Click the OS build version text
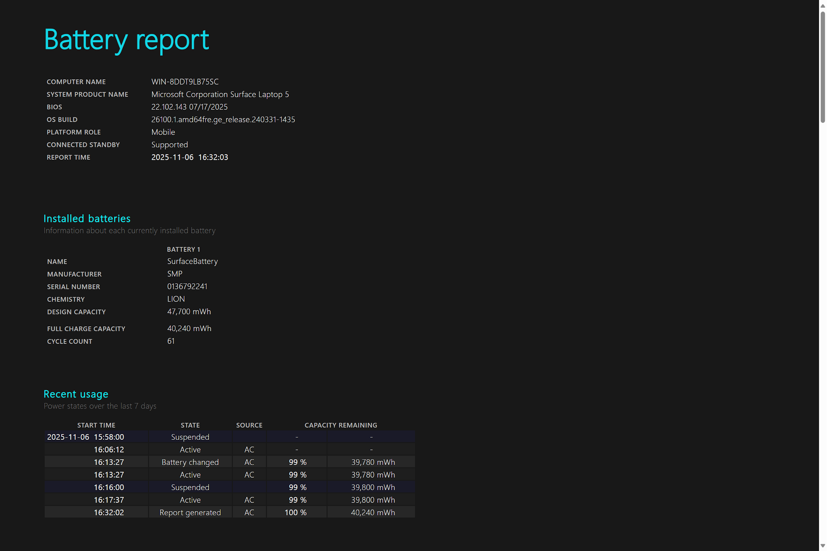 pos(223,120)
